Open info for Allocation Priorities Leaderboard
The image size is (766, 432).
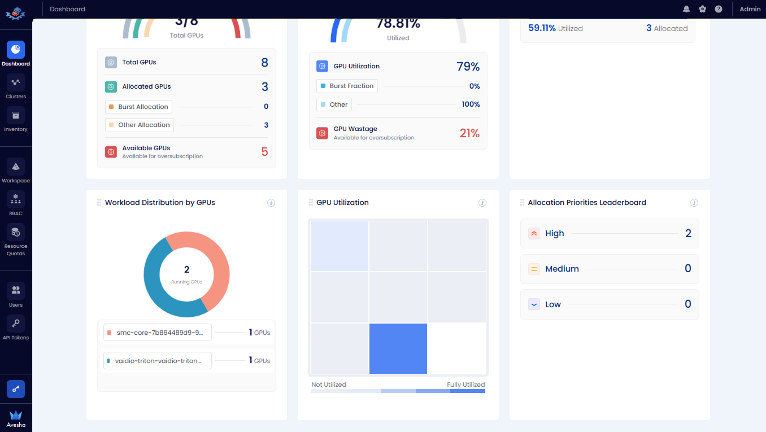click(x=694, y=203)
